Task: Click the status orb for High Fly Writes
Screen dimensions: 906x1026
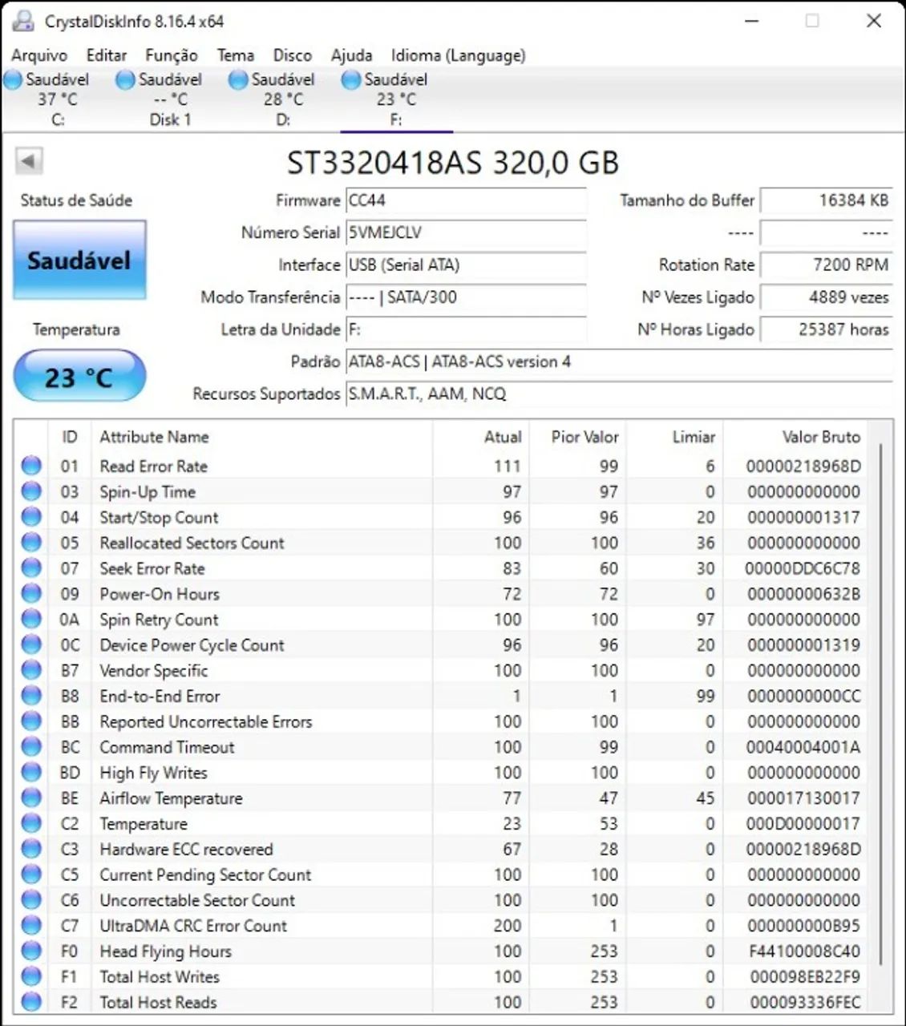Action: (x=31, y=773)
